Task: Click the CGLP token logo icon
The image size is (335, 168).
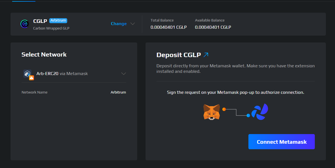Action: click(25, 24)
